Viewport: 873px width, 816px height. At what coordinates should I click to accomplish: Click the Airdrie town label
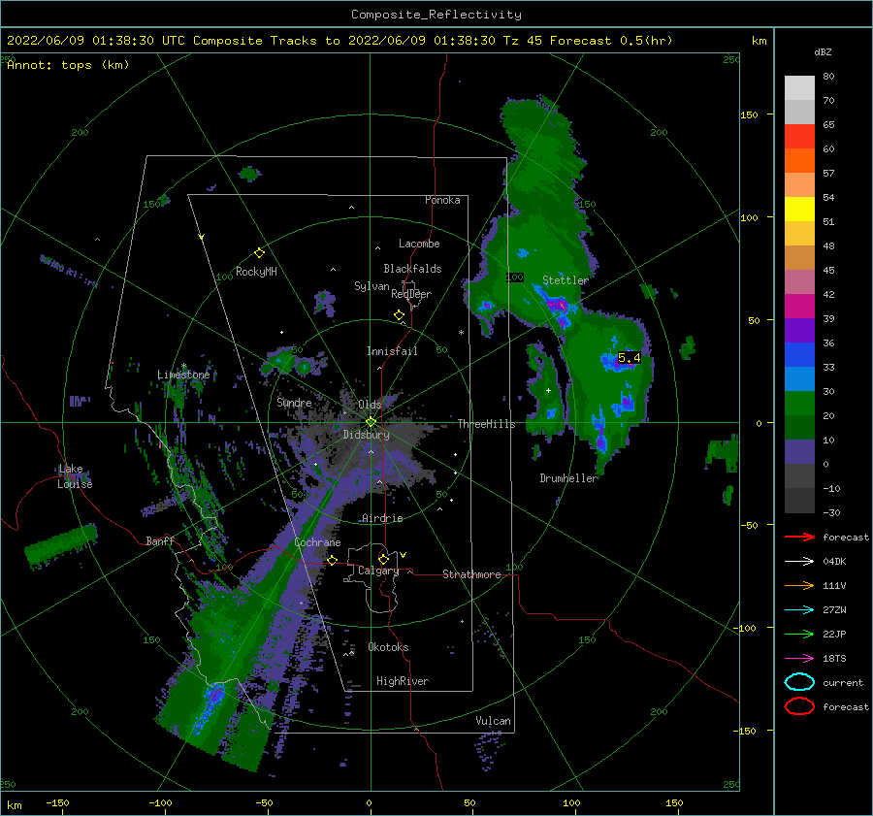(382, 518)
